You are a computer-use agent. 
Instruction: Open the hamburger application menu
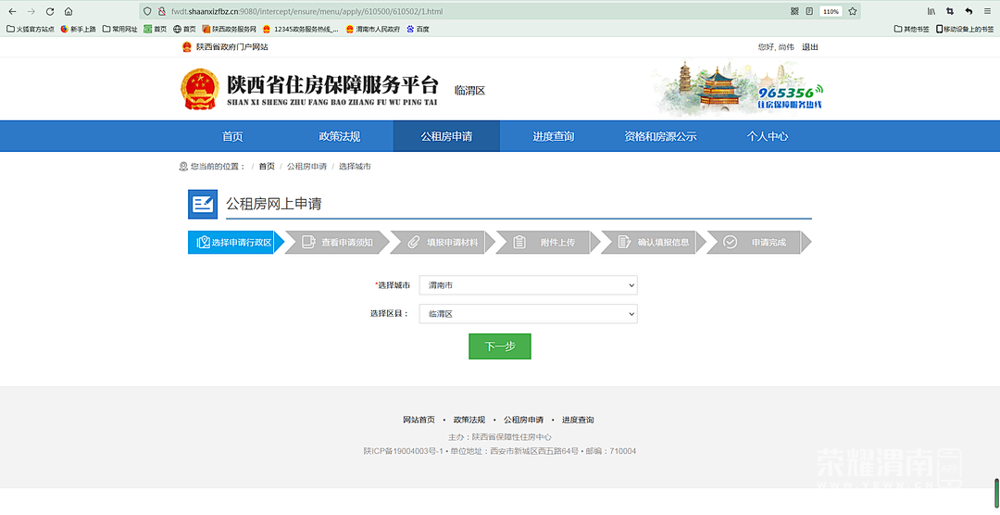pyautogui.click(x=988, y=11)
